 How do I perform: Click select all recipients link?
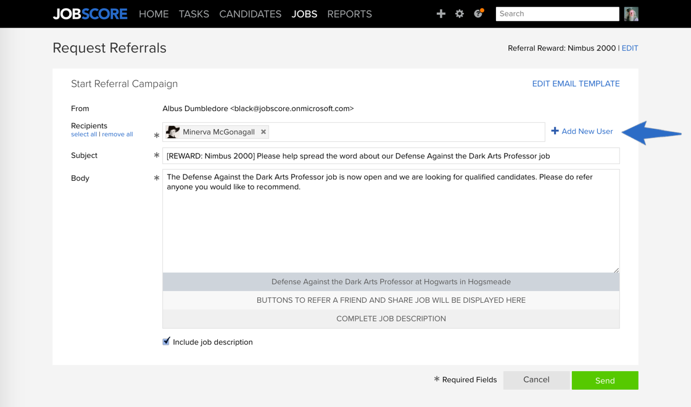[x=84, y=134]
